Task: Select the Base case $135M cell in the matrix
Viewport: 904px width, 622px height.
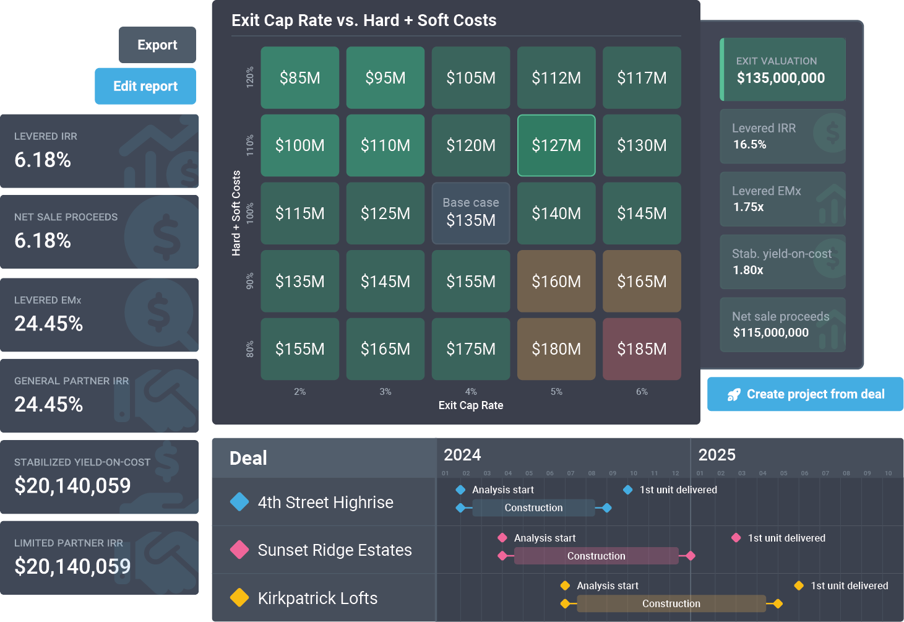Action: click(x=471, y=213)
